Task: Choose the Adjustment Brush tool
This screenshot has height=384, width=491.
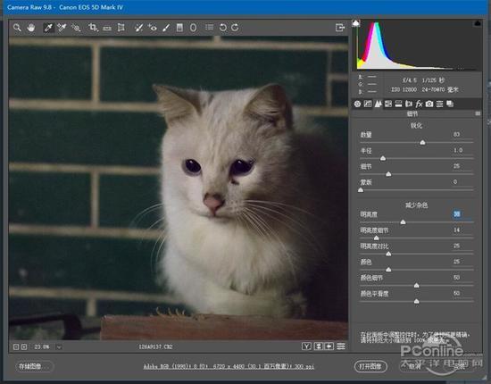Action: tap(166, 28)
